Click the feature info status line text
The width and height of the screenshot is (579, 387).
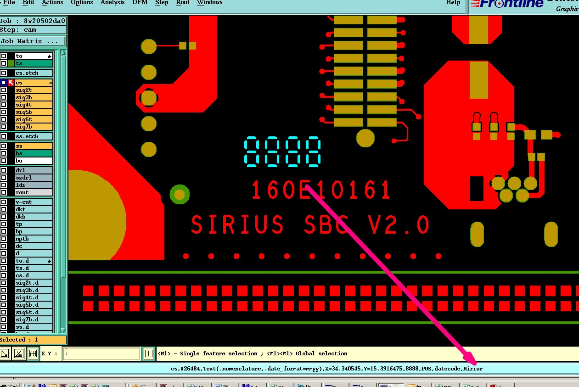(x=327, y=368)
